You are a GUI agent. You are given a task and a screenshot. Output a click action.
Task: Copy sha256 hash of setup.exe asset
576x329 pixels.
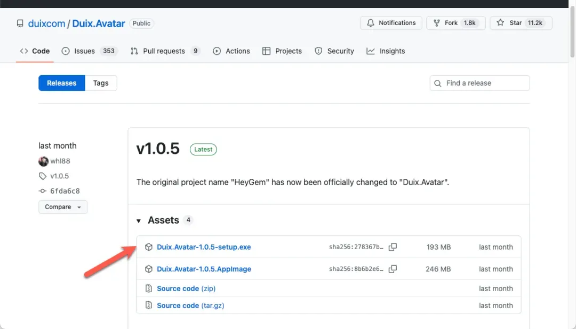tap(393, 247)
